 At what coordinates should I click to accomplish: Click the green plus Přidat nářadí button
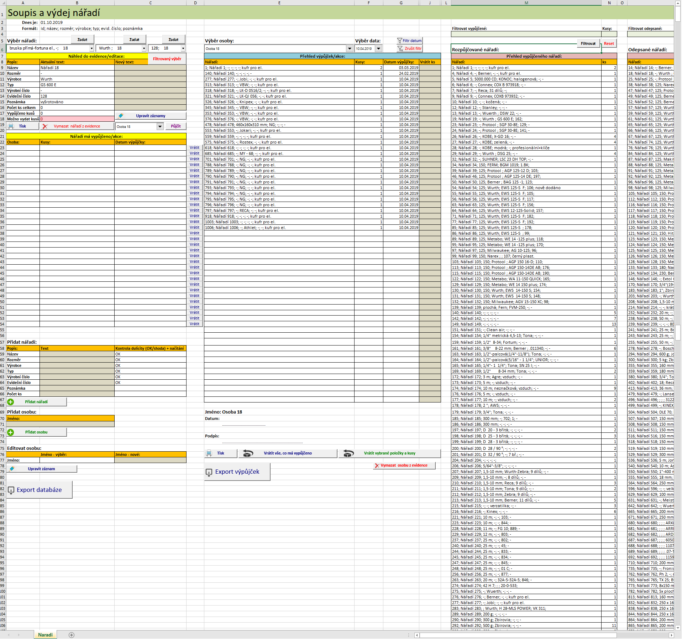(x=36, y=402)
